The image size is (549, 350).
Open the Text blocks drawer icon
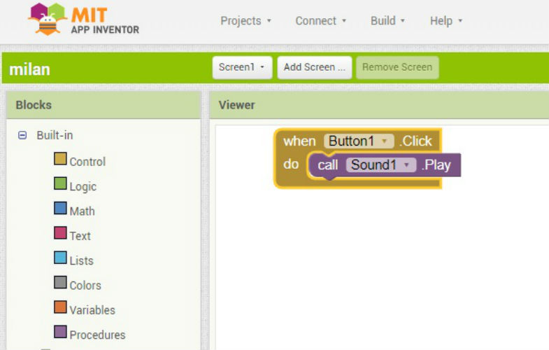(x=60, y=232)
